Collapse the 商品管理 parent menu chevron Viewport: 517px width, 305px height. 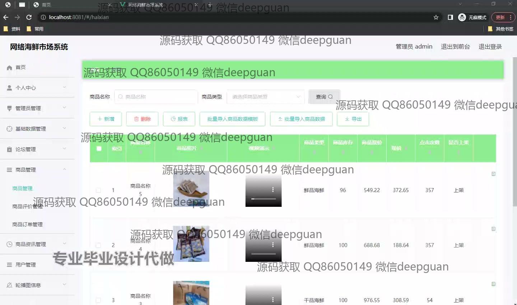pyautogui.click(x=64, y=169)
